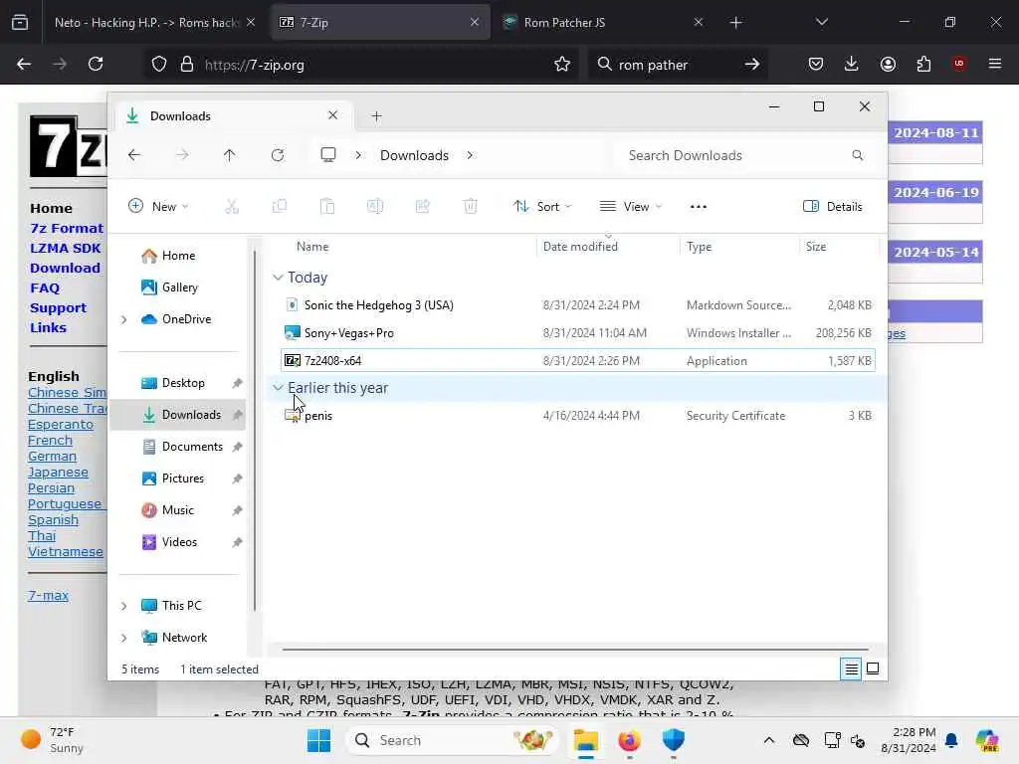Bookmark this page with the star icon
Viewport: 1019px width, 764px height.
point(562,64)
